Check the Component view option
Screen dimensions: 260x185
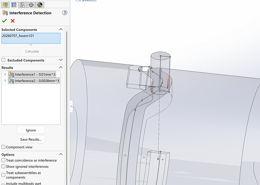[x=3, y=147]
